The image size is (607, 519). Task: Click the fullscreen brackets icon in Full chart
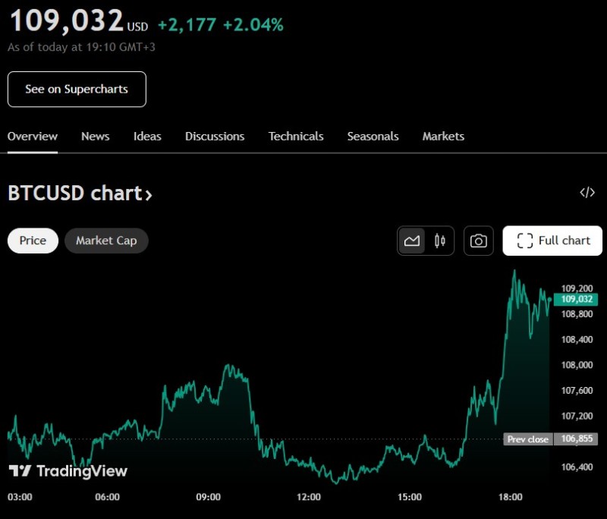click(x=525, y=241)
